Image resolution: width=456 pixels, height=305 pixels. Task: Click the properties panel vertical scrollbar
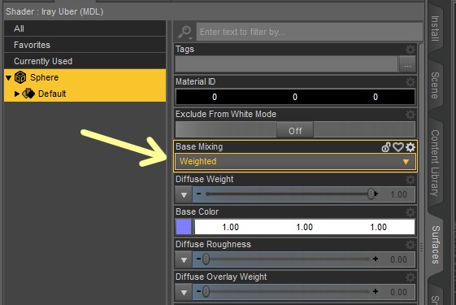(421, 174)
